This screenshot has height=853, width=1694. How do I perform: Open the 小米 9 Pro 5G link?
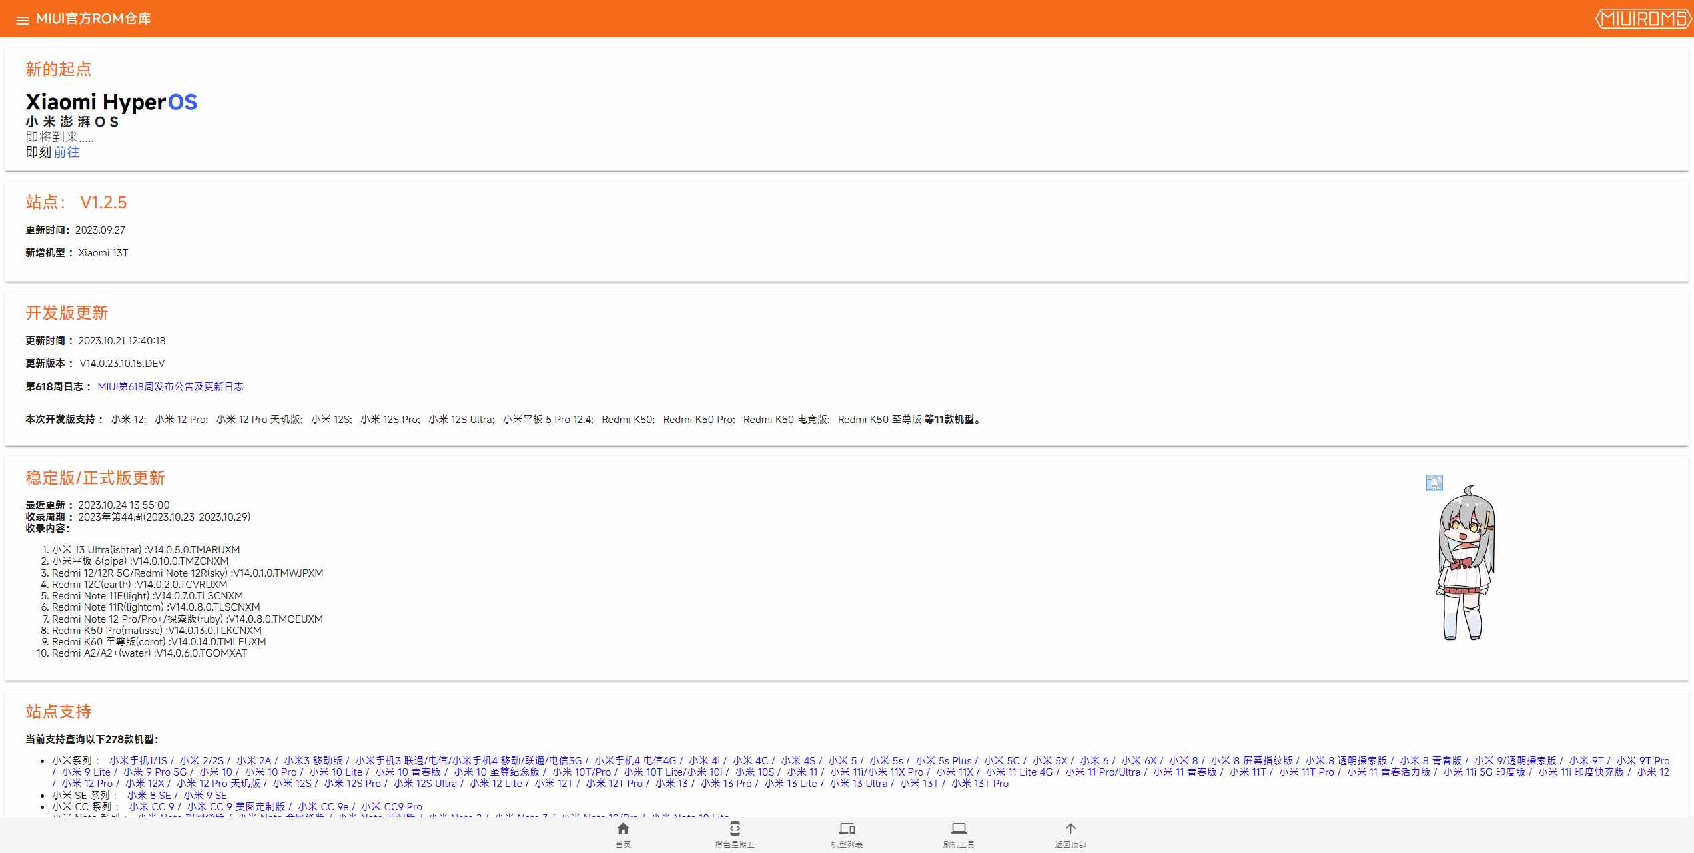click(x=155, y=772)
